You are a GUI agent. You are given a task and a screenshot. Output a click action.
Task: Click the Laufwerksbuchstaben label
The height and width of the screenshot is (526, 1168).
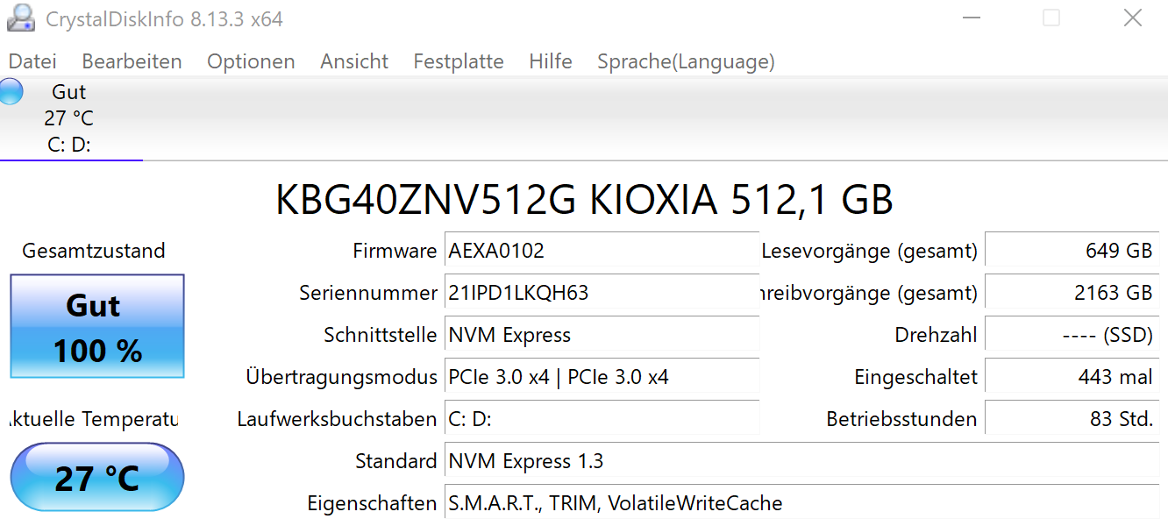337,419
